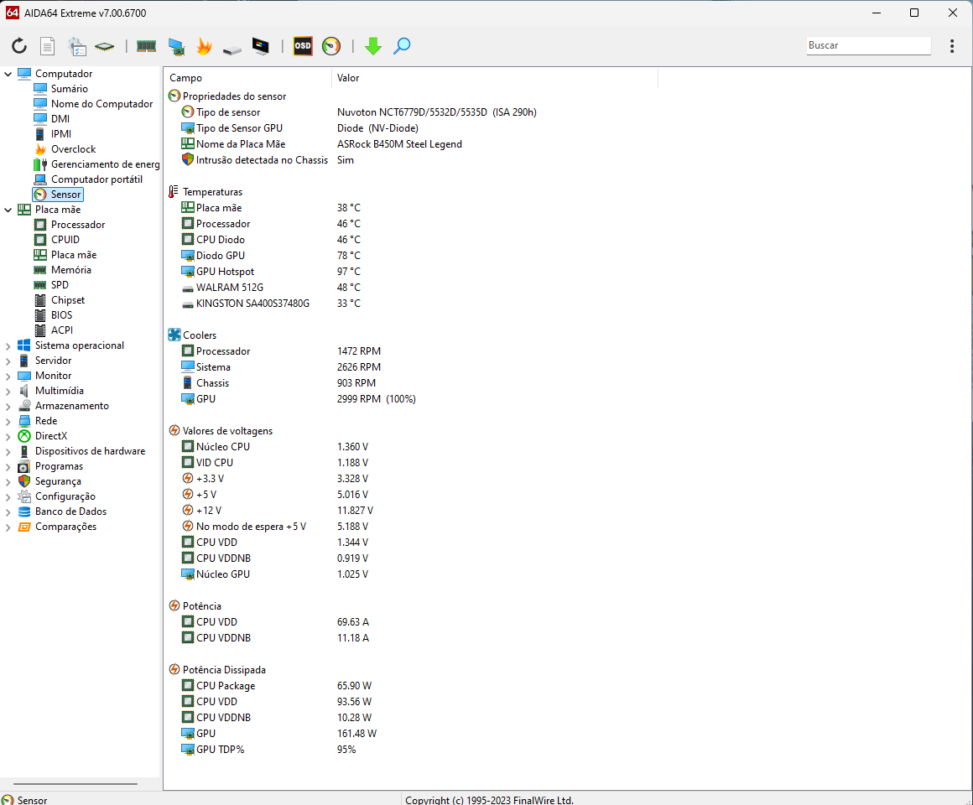Open Processador under Placa mãe tree
Viewport: 973px width, 805px height.
(x=78, y=225)
